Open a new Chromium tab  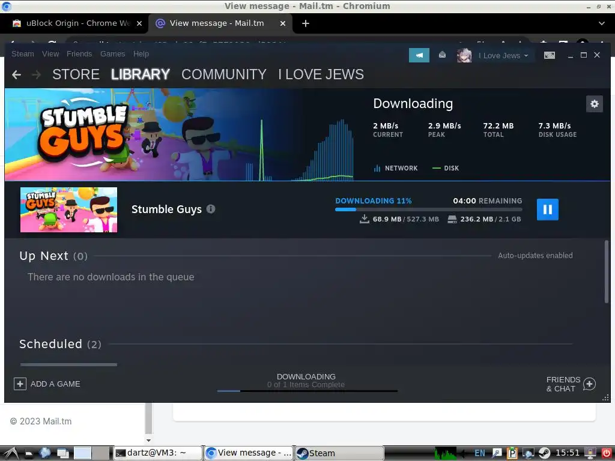coord(306,23)
